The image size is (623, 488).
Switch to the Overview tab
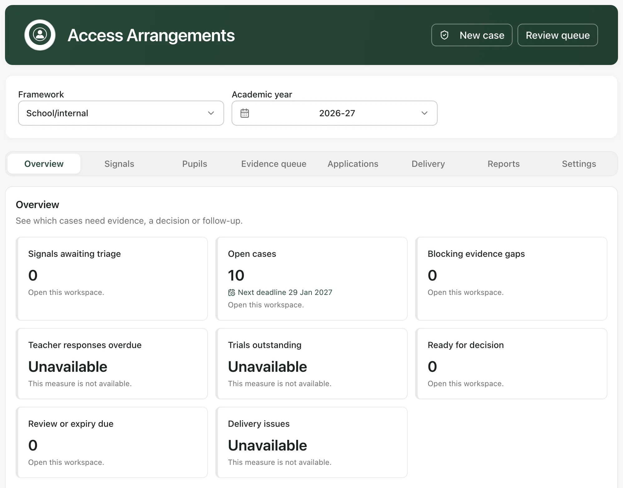44,164
